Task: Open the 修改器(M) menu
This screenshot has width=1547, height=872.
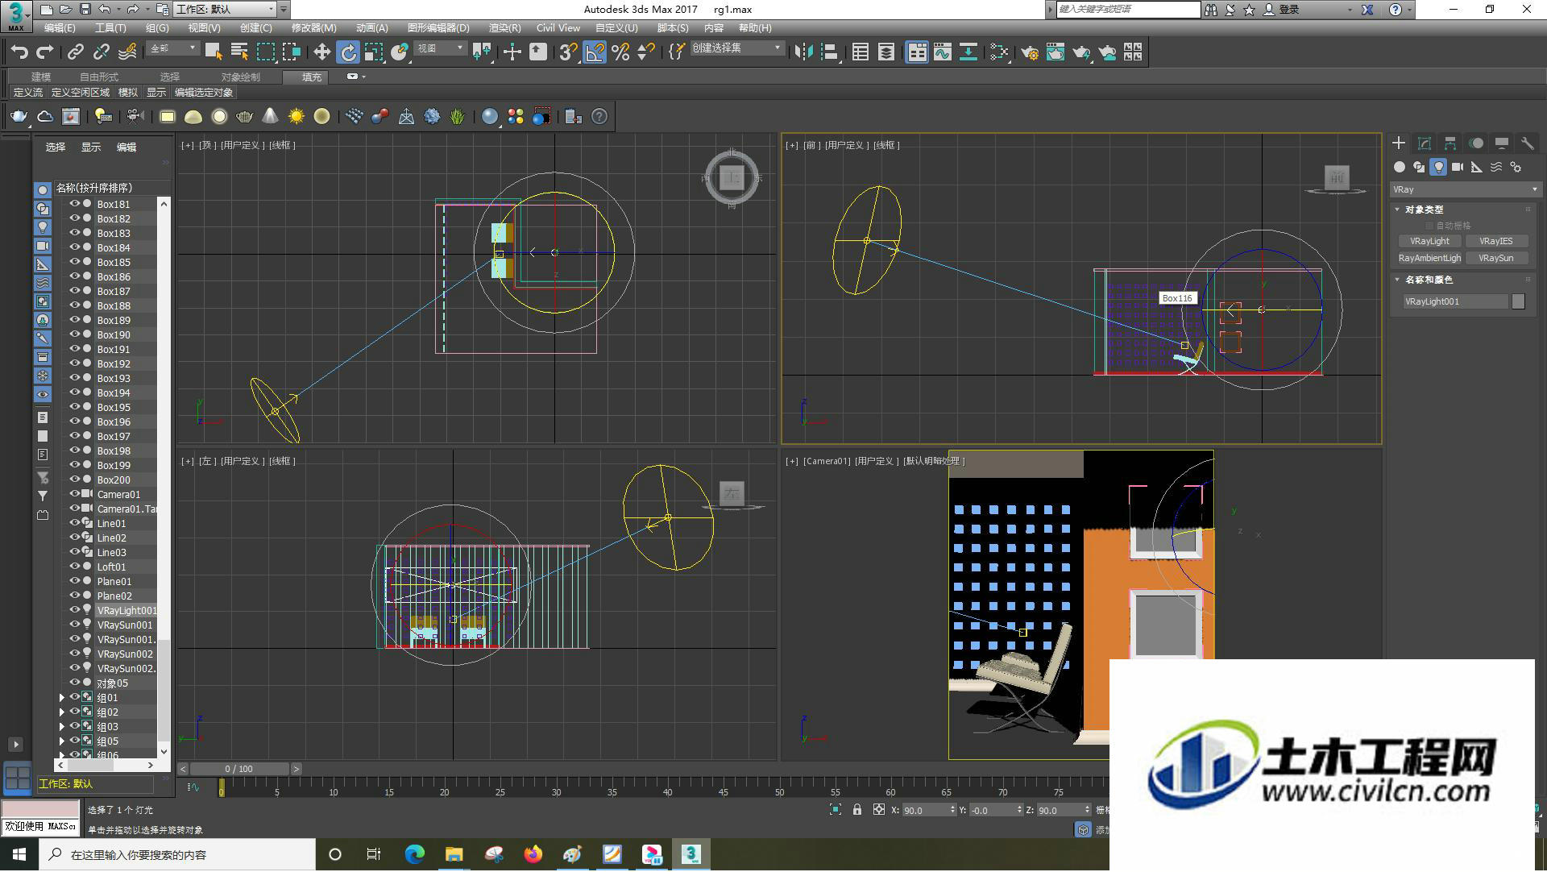Action: click(x=313, y=28)
